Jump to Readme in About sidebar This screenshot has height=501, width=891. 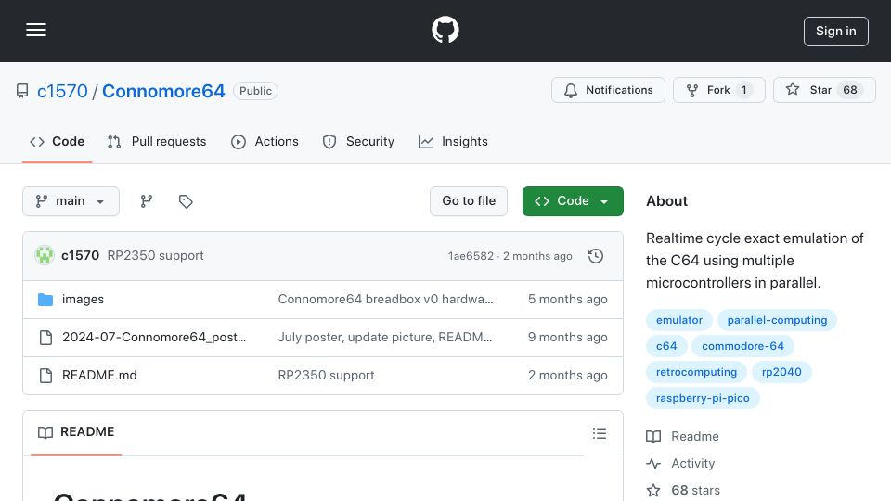pyautogui.click(x=682, y=437)
